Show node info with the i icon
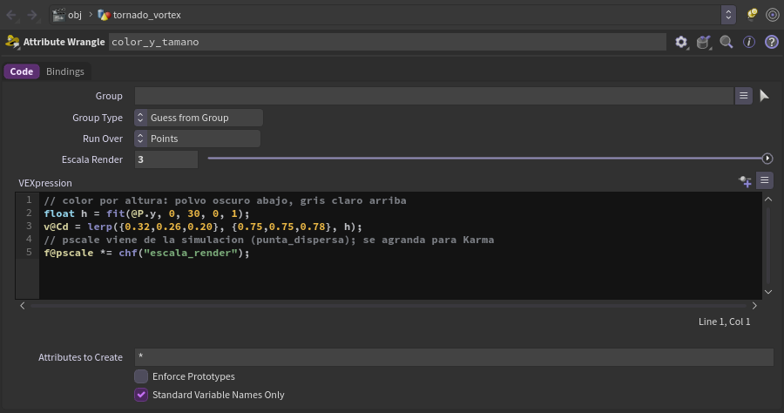The image size is (784, 413). pyautogui.click(x=748, y=42)
